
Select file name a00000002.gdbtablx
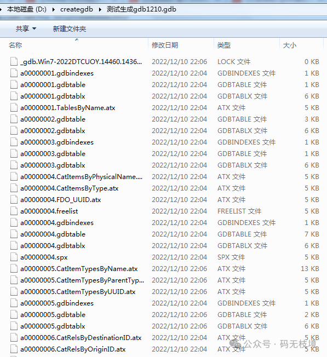(x=53, y=131)
